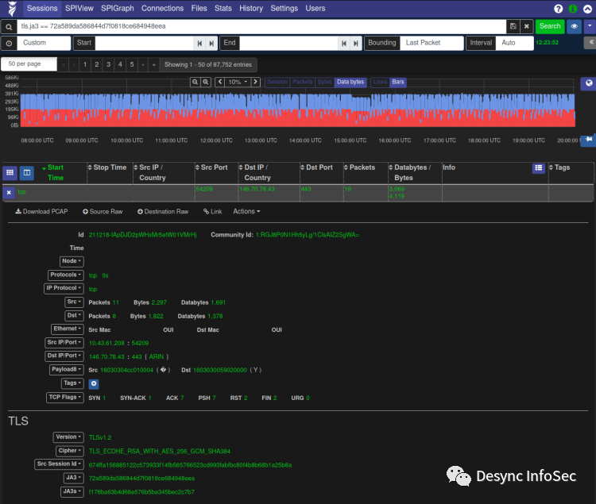Pan the graph left with arrow

click(x=219, y=82)
